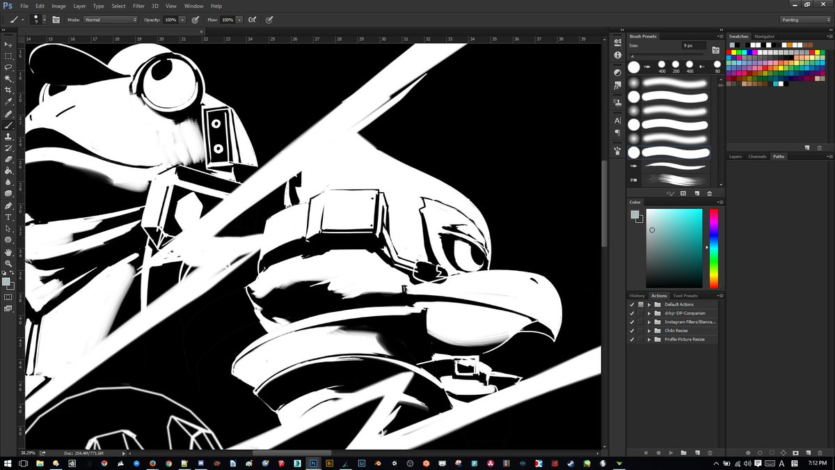Image resolution: width=835 pixels, height=470 pixels.
Task: Open the Painting workspace dropdown
Action: [804, 19]
